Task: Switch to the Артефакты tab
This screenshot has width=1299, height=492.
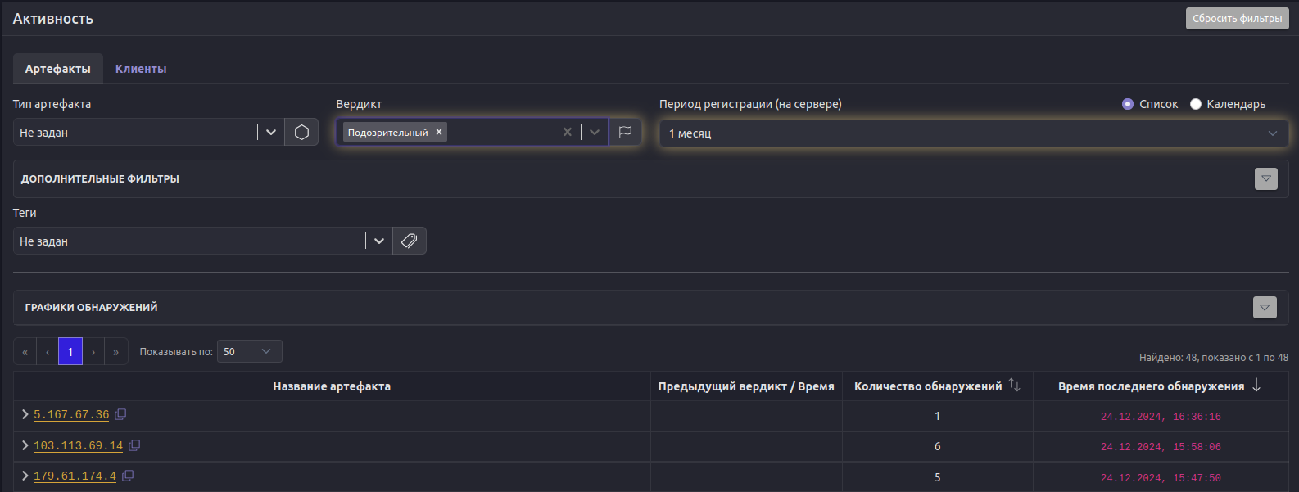Action: click(58, 69)
